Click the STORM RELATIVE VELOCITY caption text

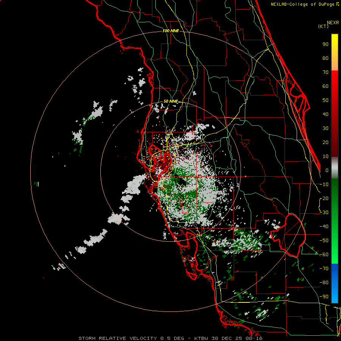117,338
